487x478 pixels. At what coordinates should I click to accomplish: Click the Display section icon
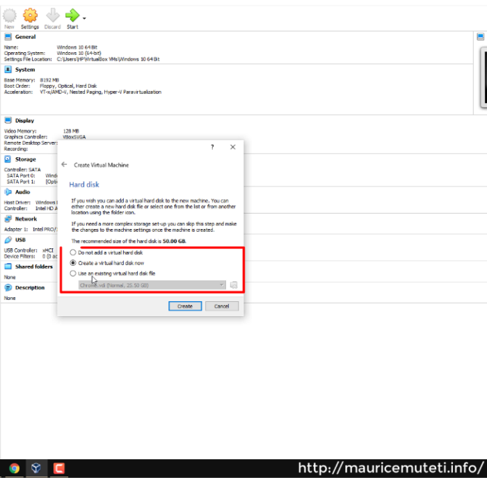8,120
